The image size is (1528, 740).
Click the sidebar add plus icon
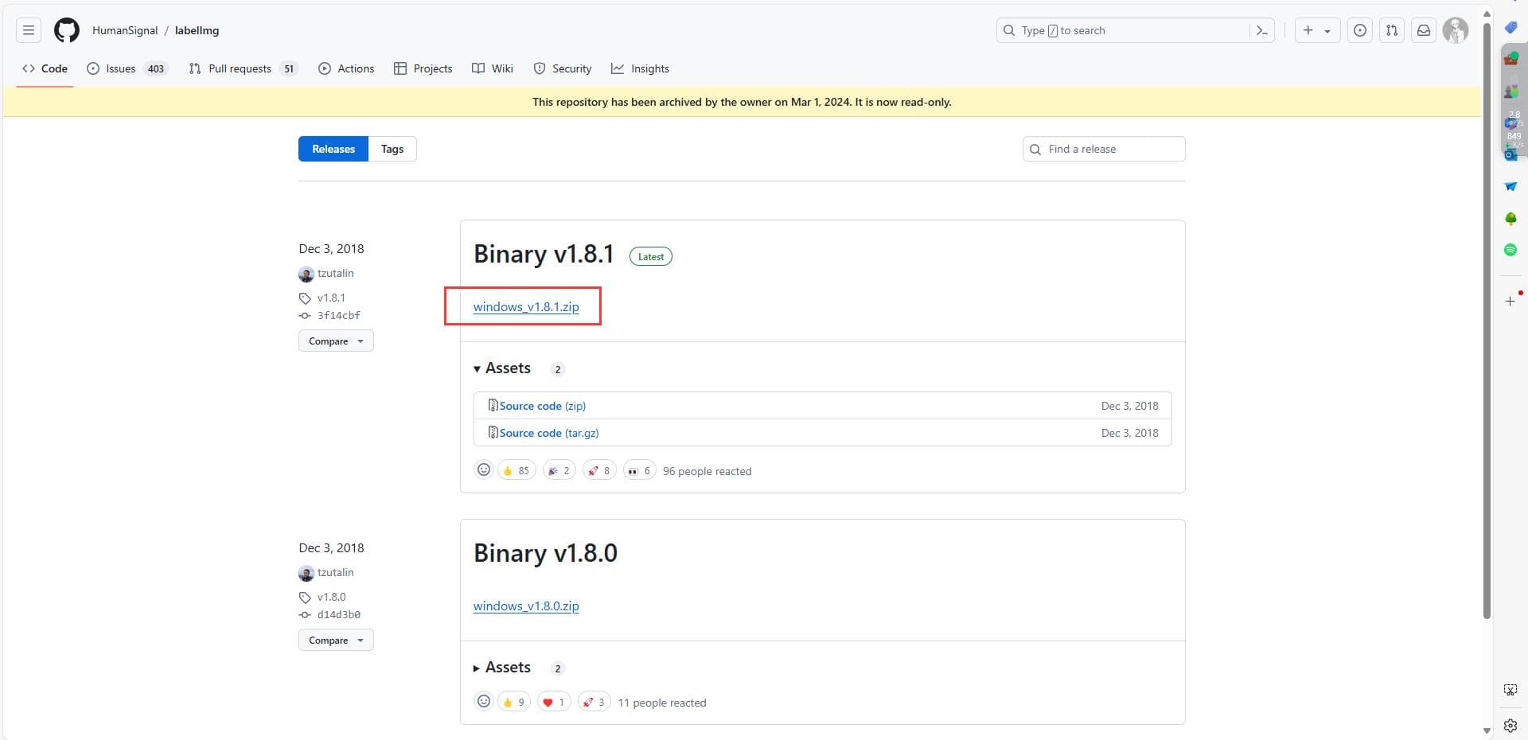click(x=1510, y=301)
